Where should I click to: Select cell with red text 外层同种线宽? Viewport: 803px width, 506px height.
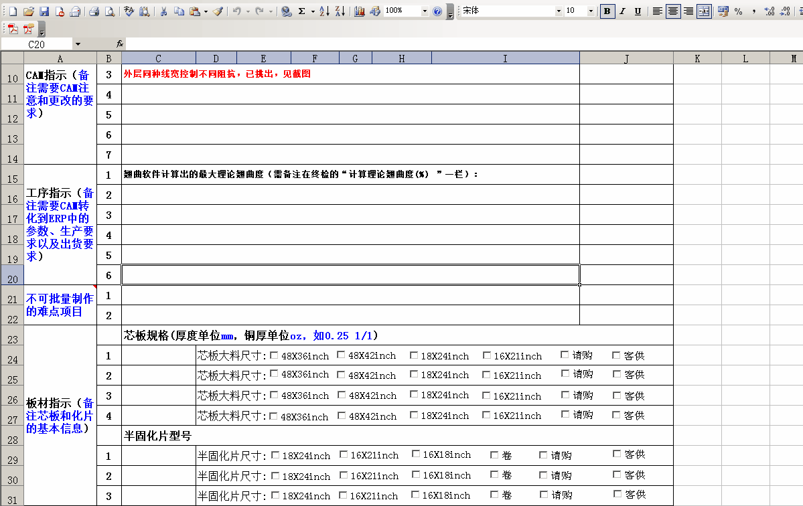(350, 74)
